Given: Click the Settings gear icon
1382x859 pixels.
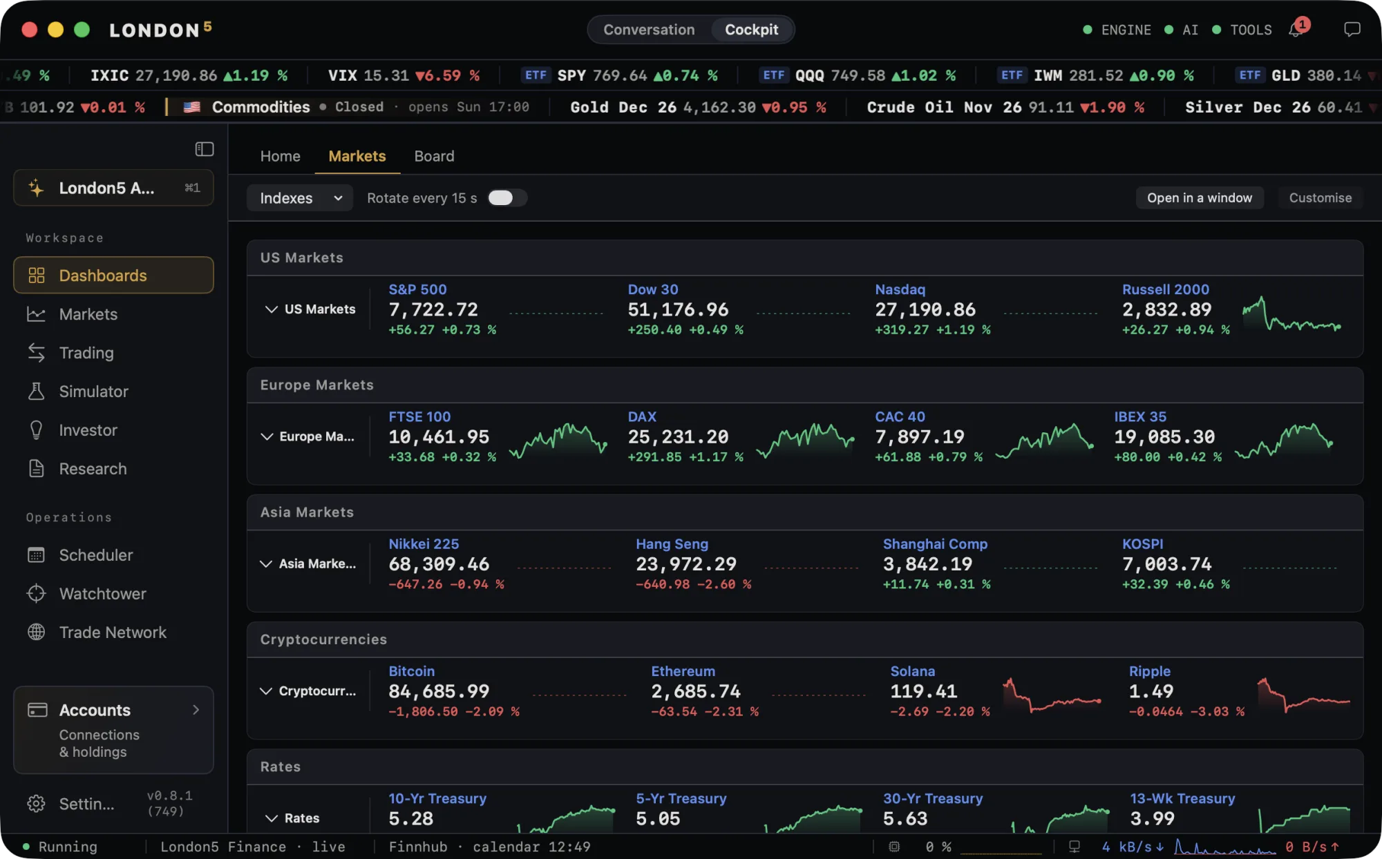Looking at the screenshot, I should pyautogui.click(x=37, y=804).
